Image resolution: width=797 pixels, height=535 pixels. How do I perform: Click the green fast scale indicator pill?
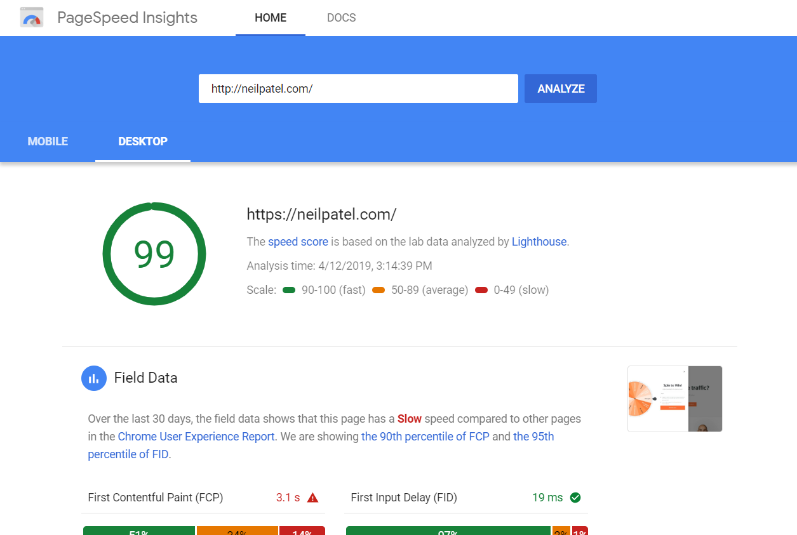(x=289, y=290)
